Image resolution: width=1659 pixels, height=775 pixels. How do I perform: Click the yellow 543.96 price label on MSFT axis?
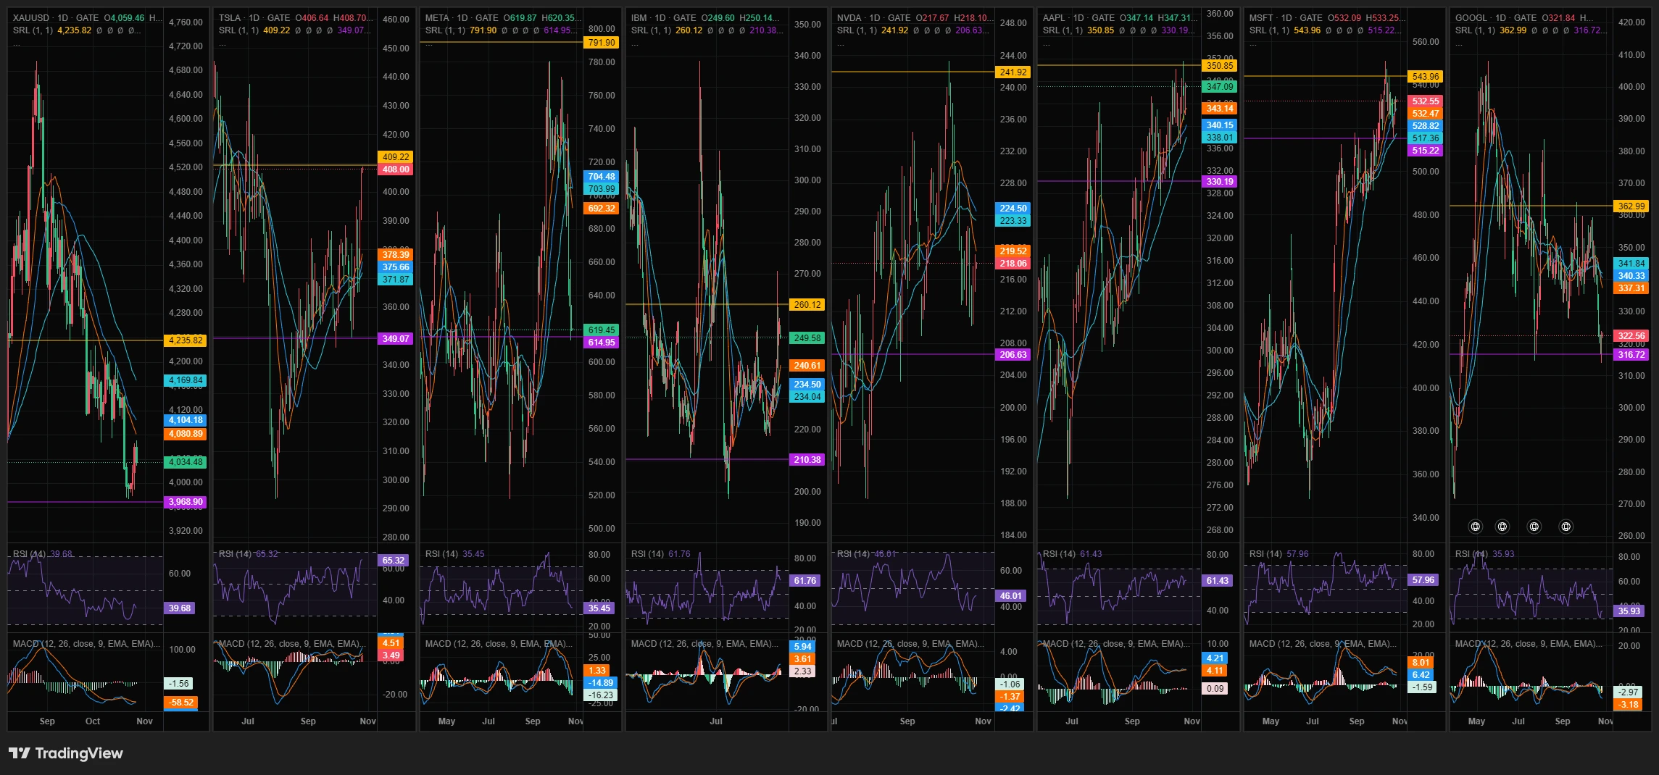[1426, 77]
